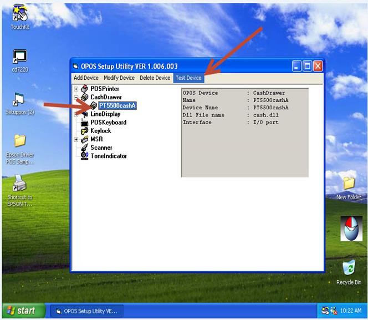Click the 'cash.dll' Dll file name value
Image resolution: width=368 pixels, height=320 pixels.
[266, 115]
